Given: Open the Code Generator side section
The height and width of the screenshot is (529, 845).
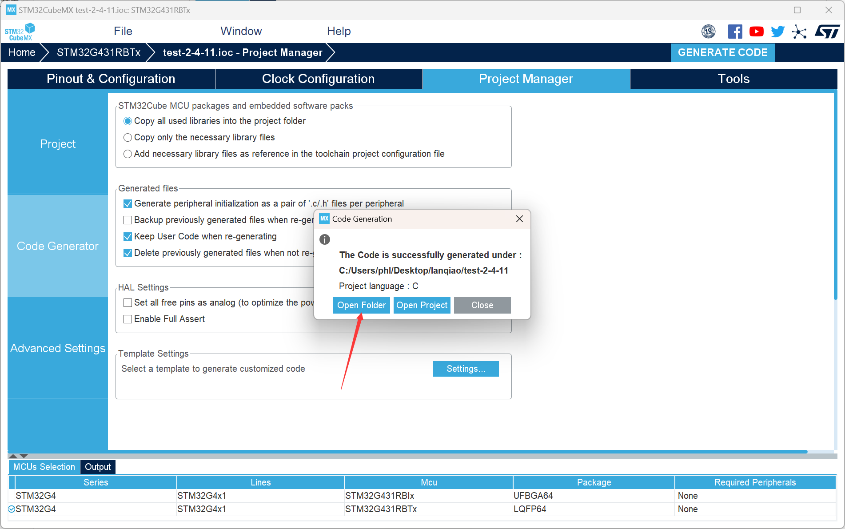Looking at the screenshot, I should coord(58,246).
